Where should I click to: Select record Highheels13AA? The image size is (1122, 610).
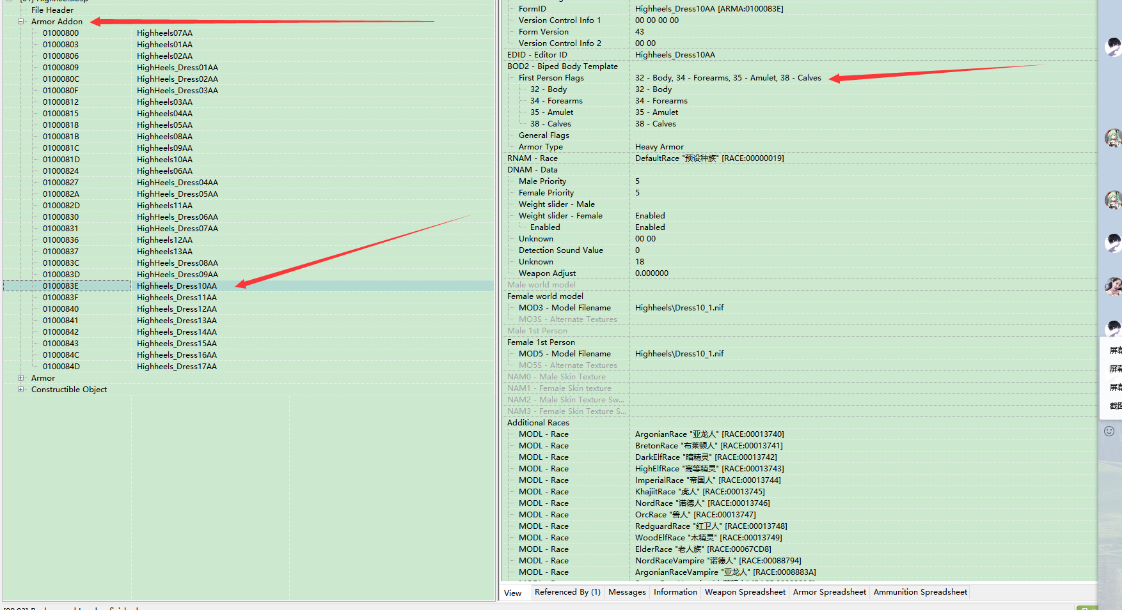click(164, 251)
